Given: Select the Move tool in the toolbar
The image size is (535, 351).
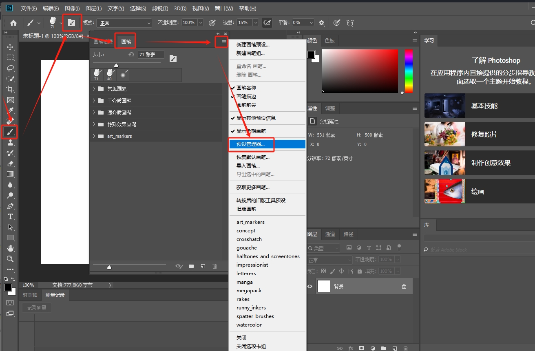Looking at the screenshot, I should pyautogui.click(x=10, y=47).
